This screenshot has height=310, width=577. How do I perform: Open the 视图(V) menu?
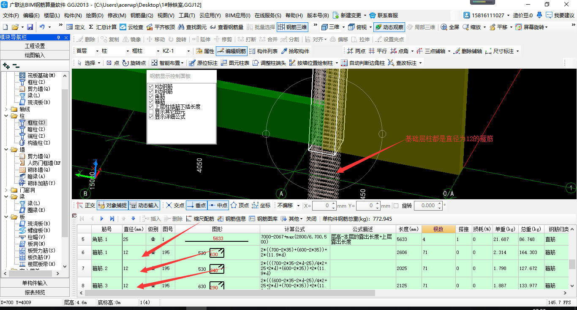(166, 15)
